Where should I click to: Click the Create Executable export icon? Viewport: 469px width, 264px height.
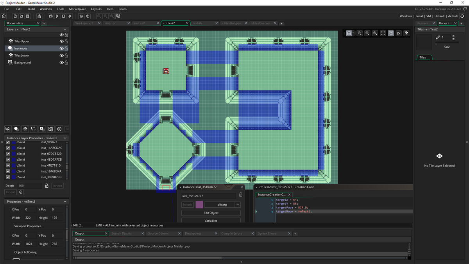coord(39,16)
